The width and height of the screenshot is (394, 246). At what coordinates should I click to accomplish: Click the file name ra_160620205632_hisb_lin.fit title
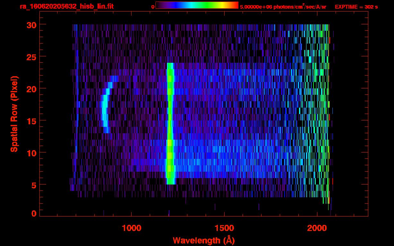(66, 6)
